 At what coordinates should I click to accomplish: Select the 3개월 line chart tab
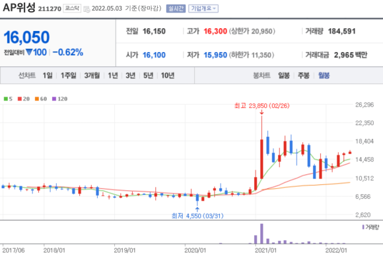[x=92, y=76]
